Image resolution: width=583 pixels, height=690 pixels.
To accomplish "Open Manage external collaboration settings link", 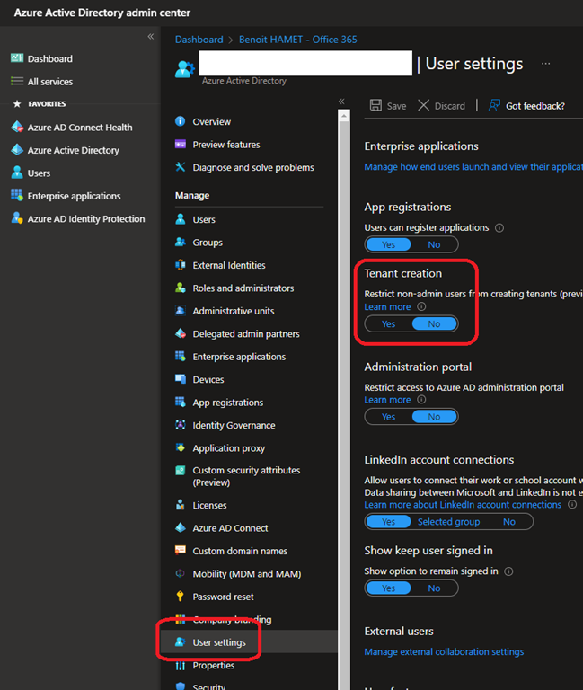I will [444, 651].
